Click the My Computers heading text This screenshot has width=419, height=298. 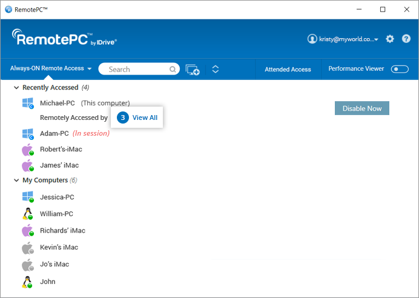(x=45, y=180)
